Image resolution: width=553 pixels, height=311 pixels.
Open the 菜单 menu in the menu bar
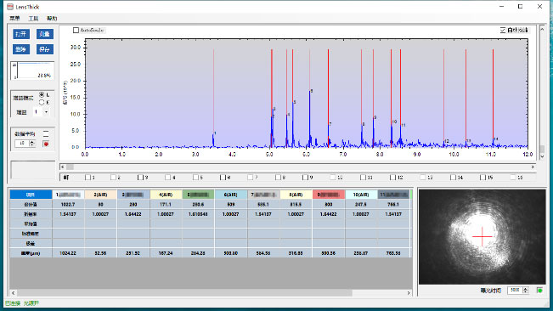tap(14, 19)
